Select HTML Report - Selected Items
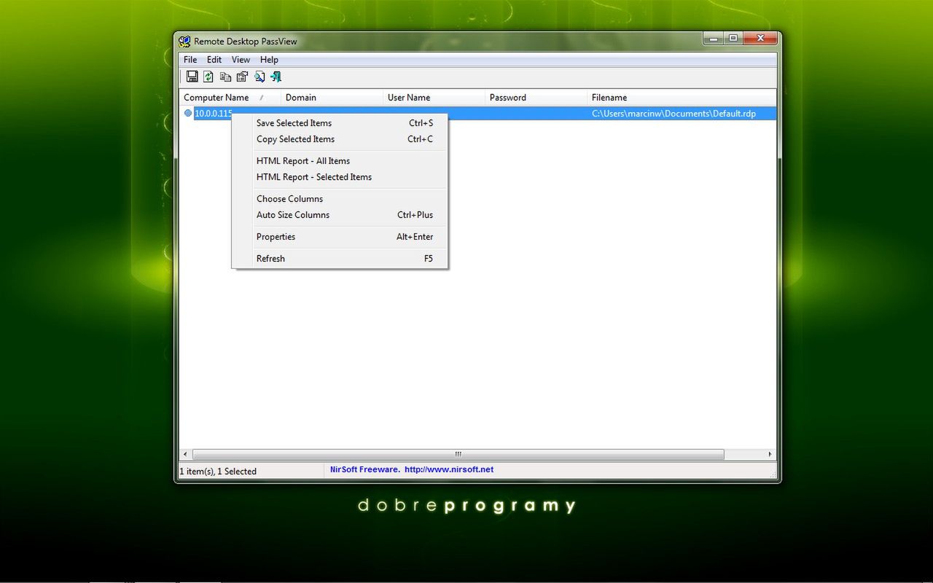Viewport: 933px width, 583px height. 340,177
